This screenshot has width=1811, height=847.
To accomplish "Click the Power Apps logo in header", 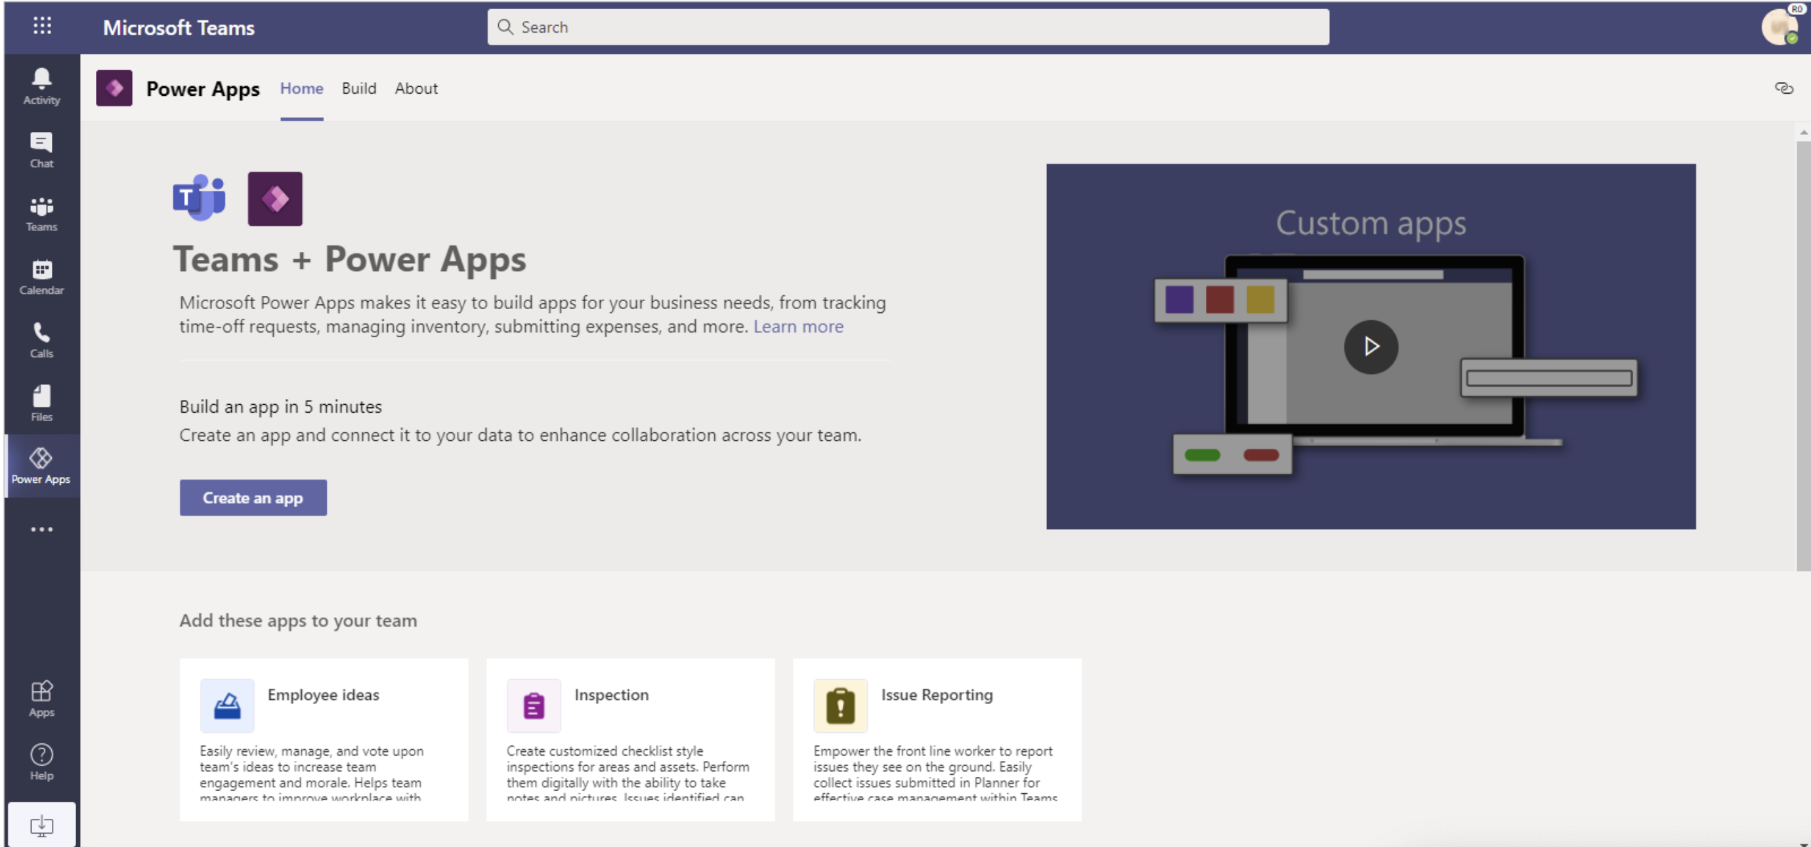I will (x=114, y=88).
